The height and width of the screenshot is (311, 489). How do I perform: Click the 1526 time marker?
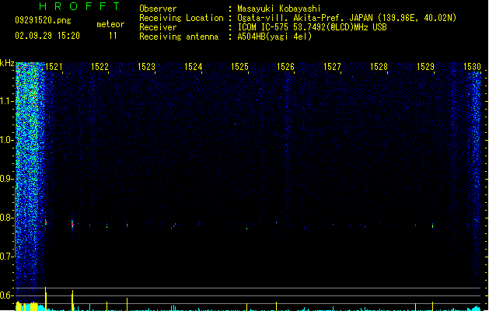[285, 67]
